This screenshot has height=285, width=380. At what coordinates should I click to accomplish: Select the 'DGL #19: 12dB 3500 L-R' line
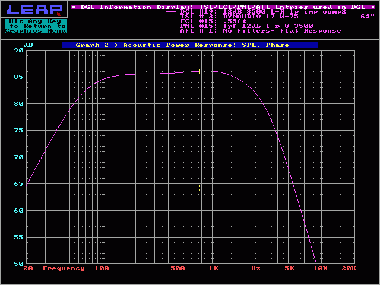(263, 12)
